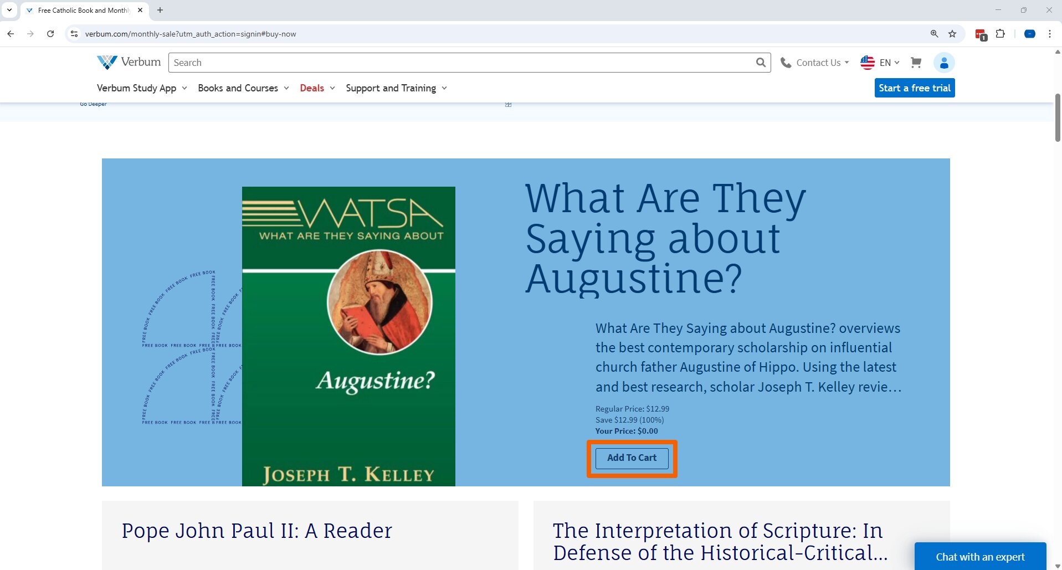Open the EN language dropdown

point(889,63)
